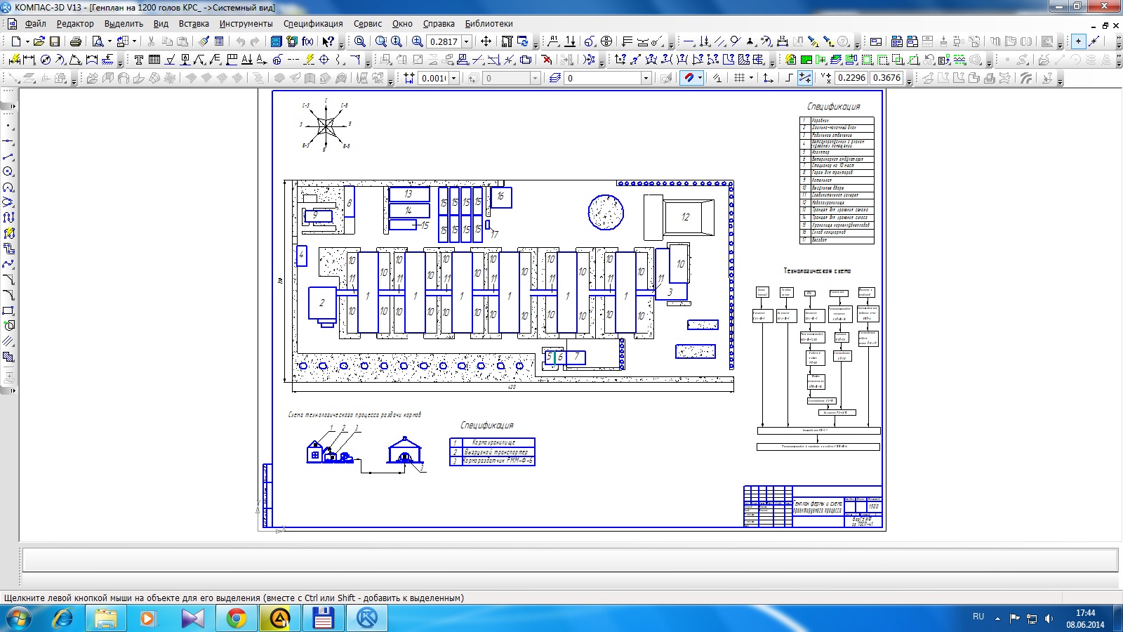The image size is (1123, 632).
Task: Click the Y coordinate field 0.3676
Action: [x=886, y=78]
